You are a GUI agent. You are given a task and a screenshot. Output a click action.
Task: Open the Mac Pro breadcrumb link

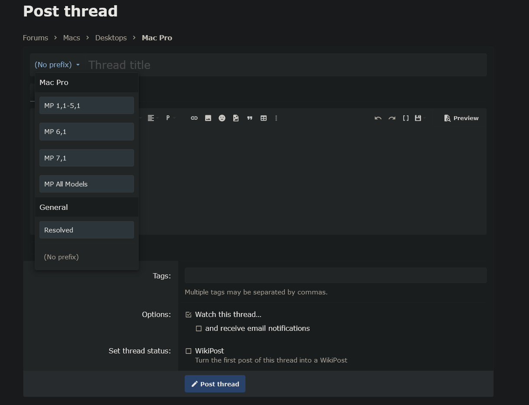point(157,38)
